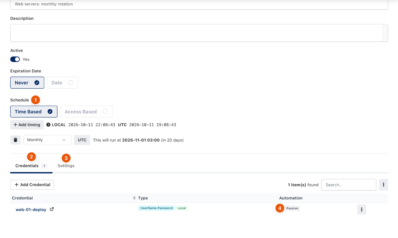Click the UTC timezone button

click(x=82, y=140)
